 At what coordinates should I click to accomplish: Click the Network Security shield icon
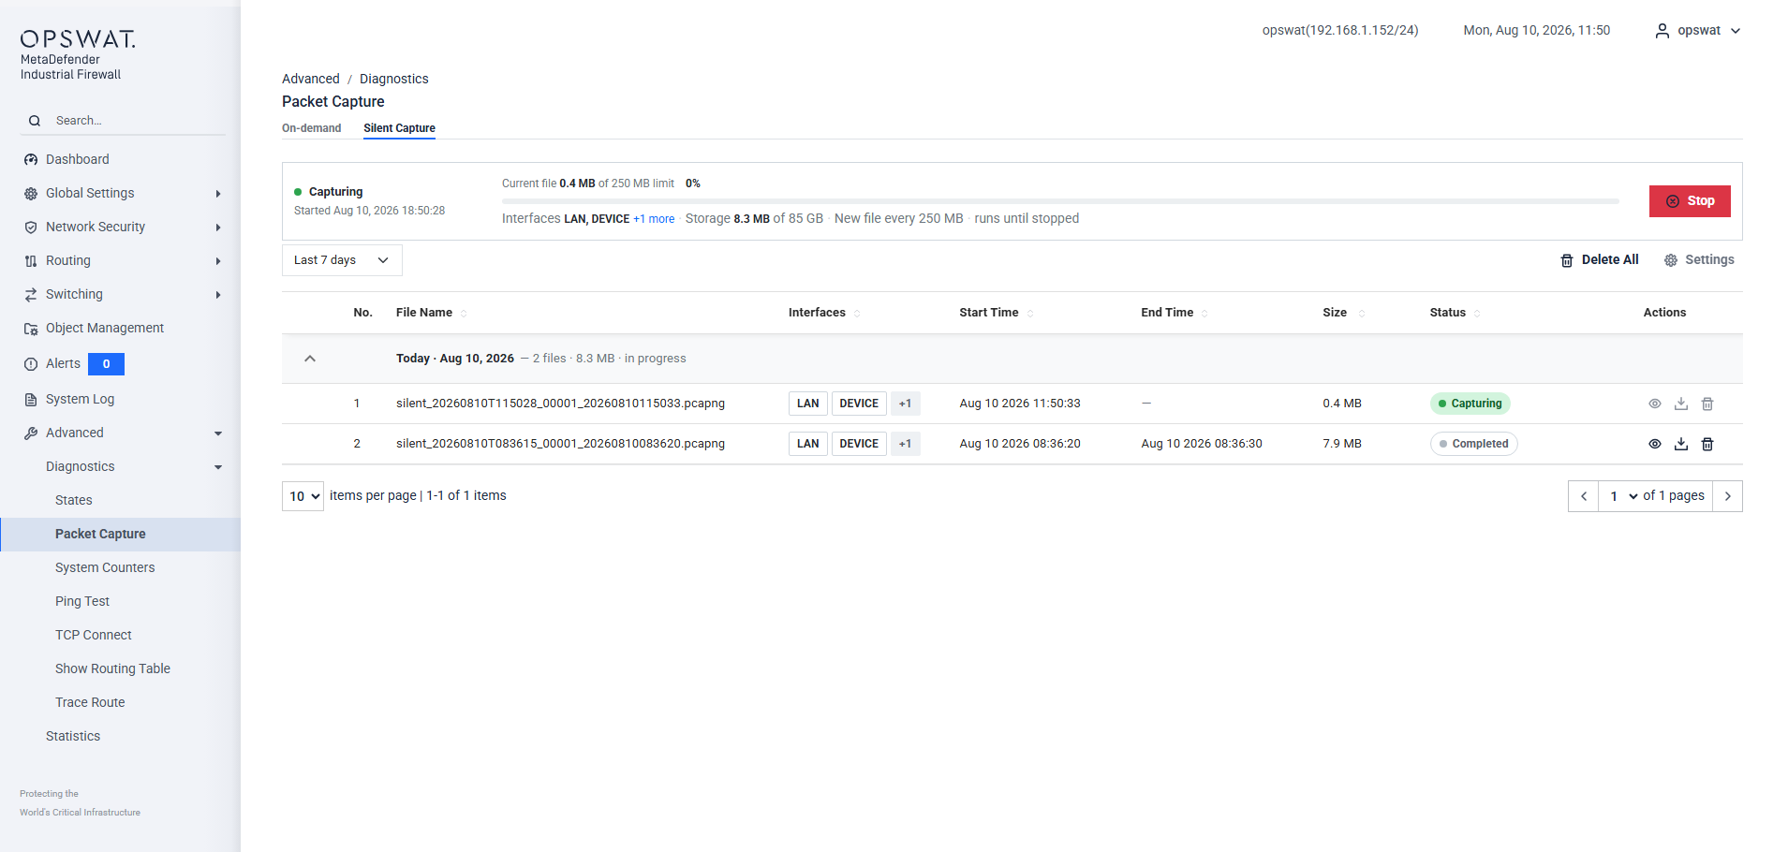click(x=31, y=228)
